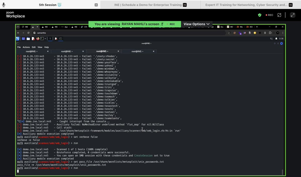Open the terminal Actions menu

26,47
